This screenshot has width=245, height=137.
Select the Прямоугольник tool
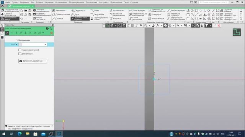(61, 14)
